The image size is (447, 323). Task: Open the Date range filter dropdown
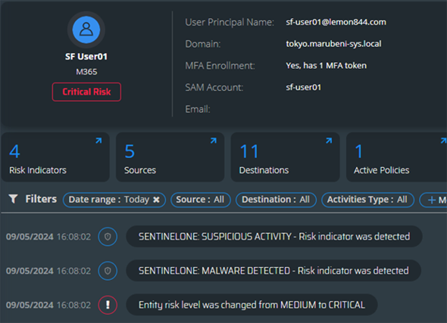[x=109, y=200]
